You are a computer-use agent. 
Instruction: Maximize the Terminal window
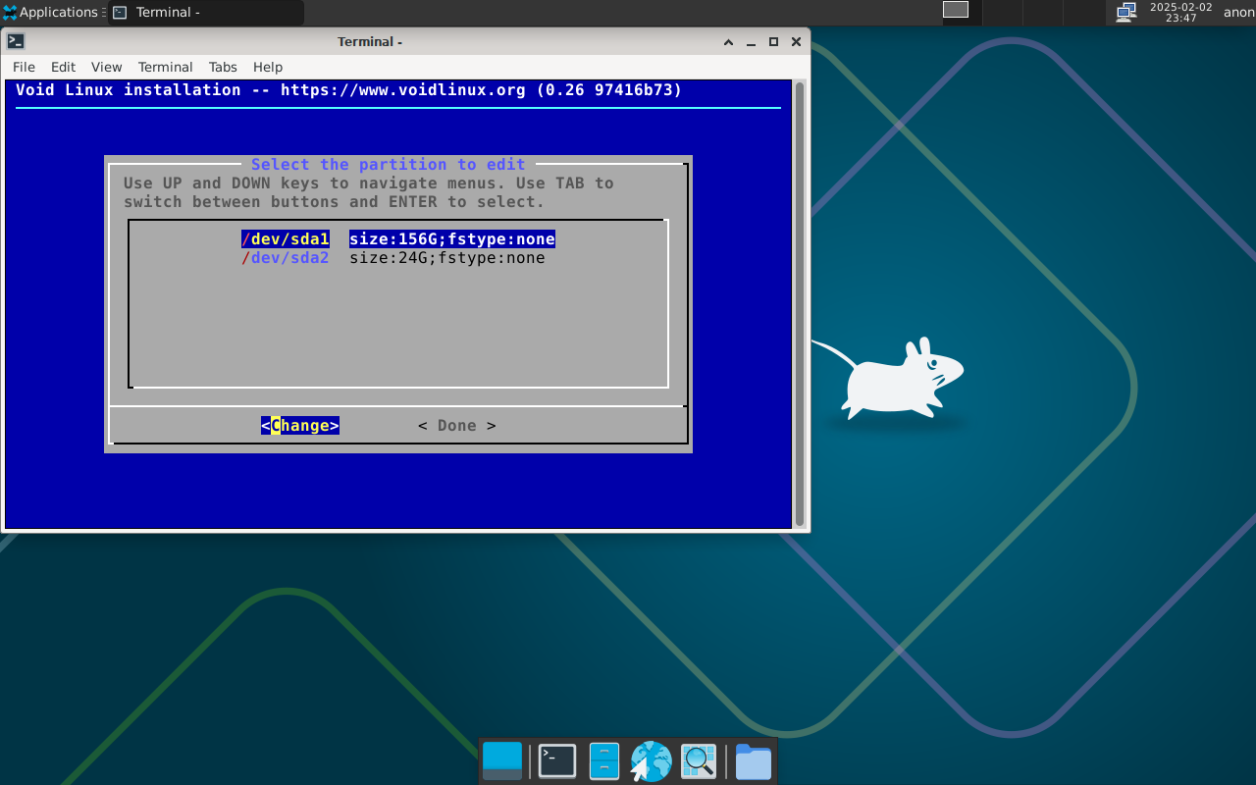[773, 42]
